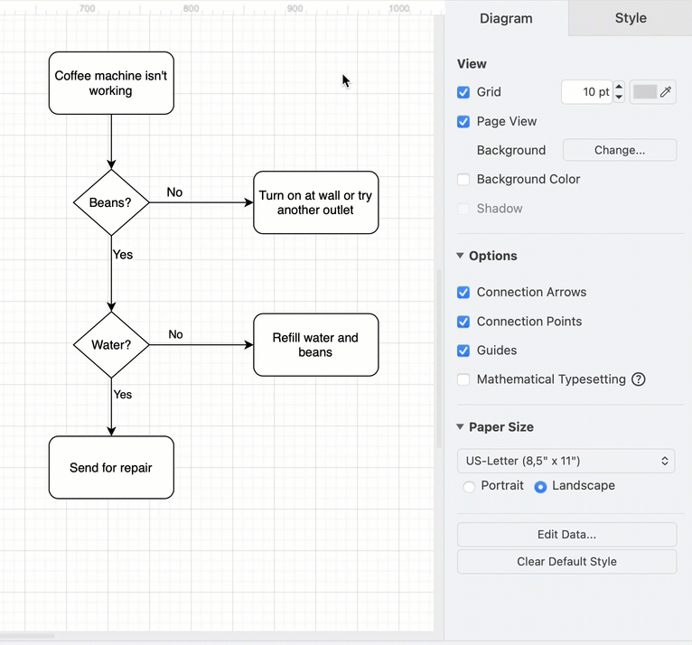Disable Connection Arrows option
This screenshot has width=692, height=645.
pos(463,293)
